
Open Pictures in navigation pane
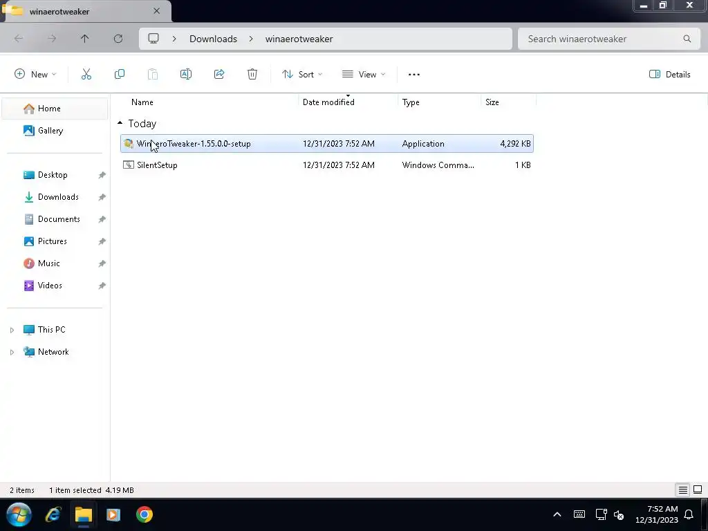coord(53,241)
